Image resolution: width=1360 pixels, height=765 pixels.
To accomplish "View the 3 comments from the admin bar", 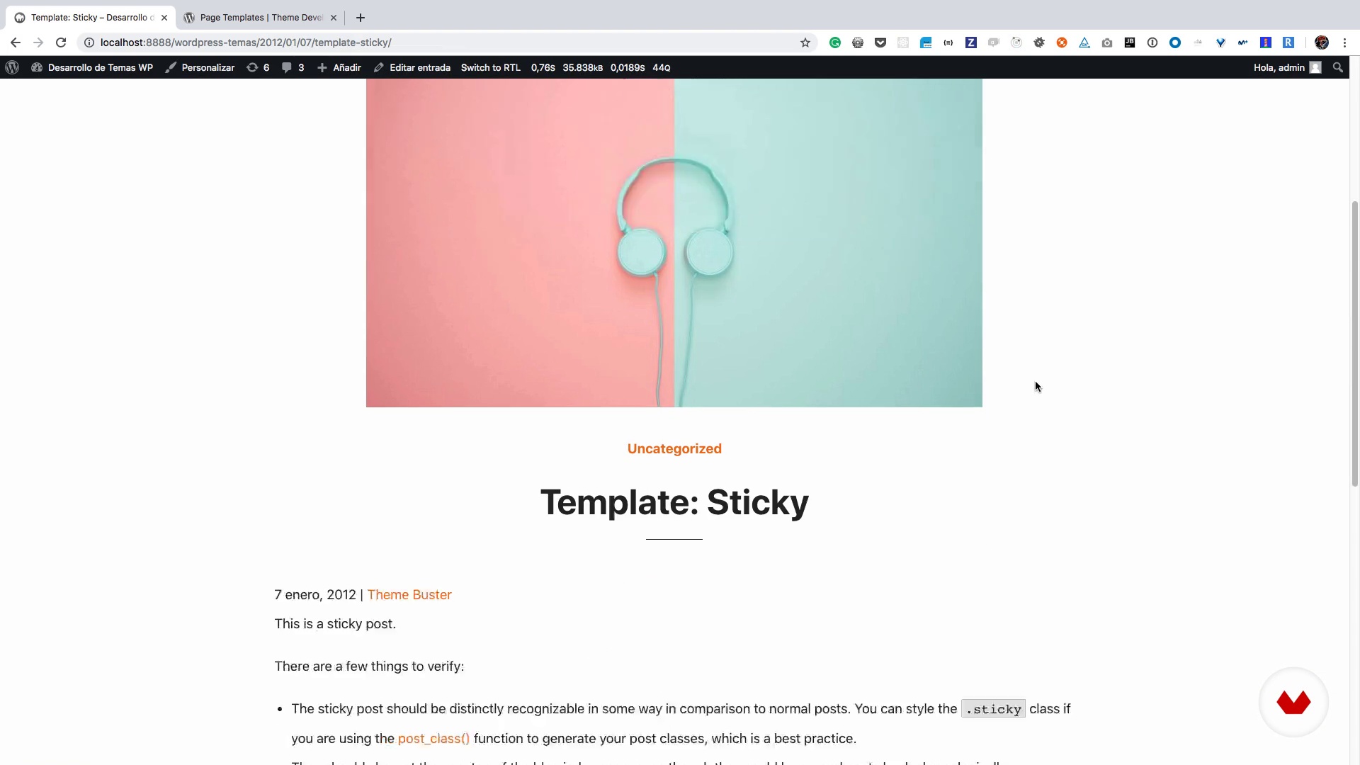I will [x=293, y=67].
